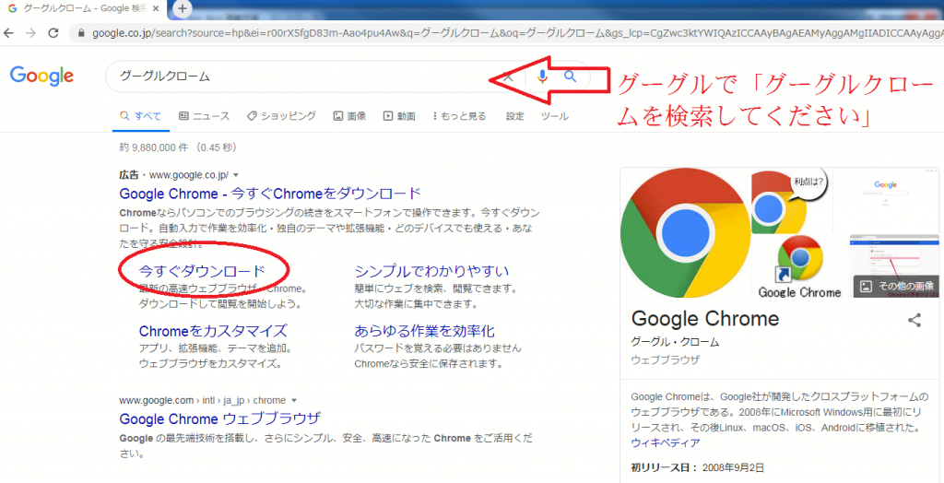The image size is (944, 483).
Task: Go forward to next page
Action: [30, 32]
